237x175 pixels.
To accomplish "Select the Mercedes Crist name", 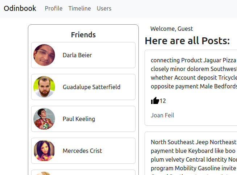I will click(82, 151).
